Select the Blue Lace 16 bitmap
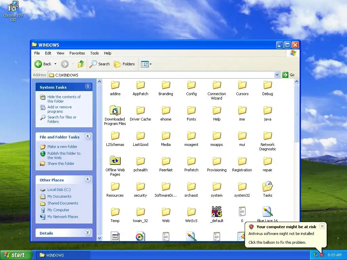 (268, 214)
